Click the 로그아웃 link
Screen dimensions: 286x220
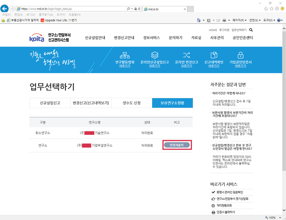click(224, 30)
